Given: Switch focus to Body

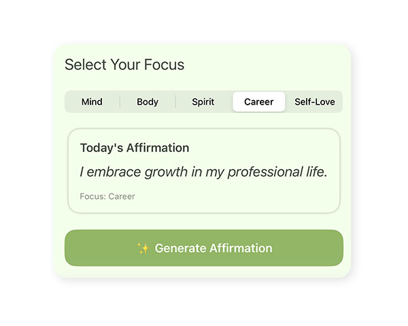Looking at the screenshot, I should click(148, 102).
